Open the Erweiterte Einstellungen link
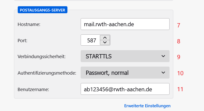The width and height of the screenshot is (204, 111). click(147, 106)
